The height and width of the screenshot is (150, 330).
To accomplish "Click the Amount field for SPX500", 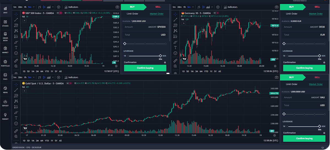I will [x=145, y=27].
